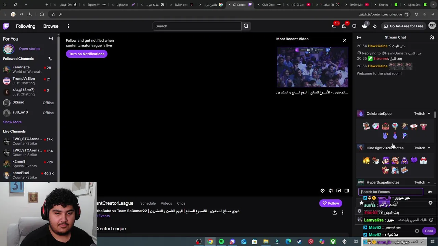
Task: Open the Prime loot crown icon
Action: tap(364, 26)
